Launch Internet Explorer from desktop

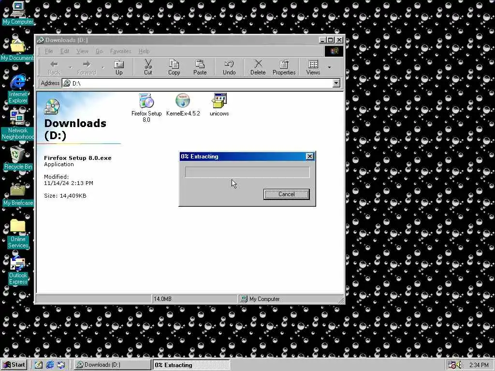pos(18,89)
